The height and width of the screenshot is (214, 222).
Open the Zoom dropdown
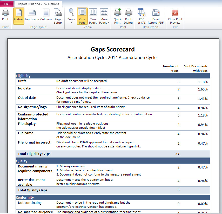click(x=71, y=16)
